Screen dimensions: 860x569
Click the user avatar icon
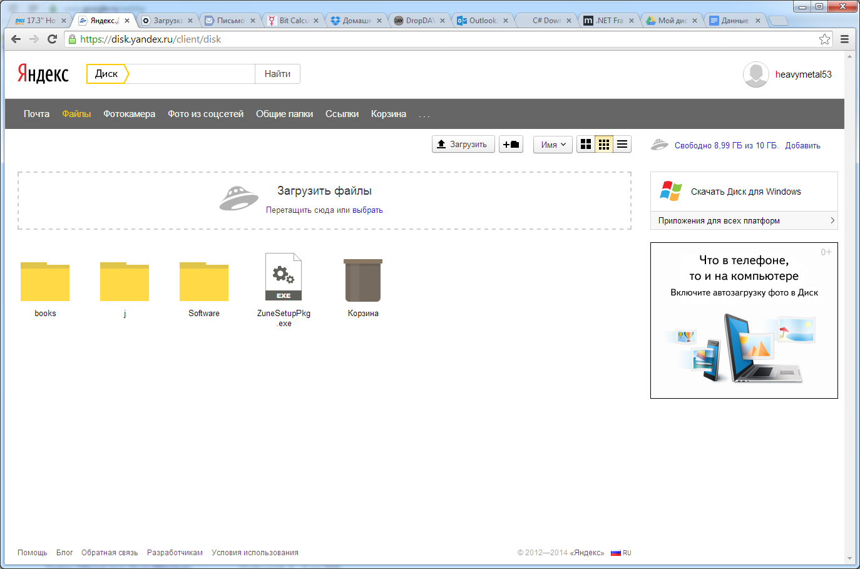755,74
